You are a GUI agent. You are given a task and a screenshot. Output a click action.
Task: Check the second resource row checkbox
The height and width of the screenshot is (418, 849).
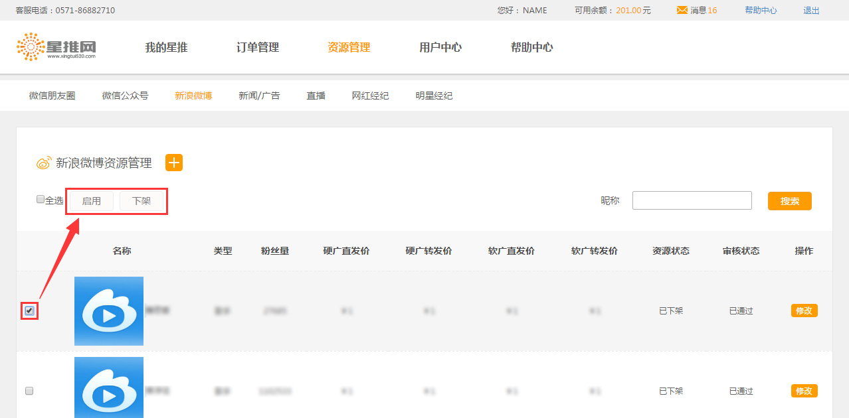coord(29,391)
